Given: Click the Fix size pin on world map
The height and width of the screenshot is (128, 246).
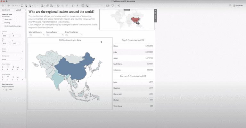Looking at the screenshot, I should pos(155,18).
